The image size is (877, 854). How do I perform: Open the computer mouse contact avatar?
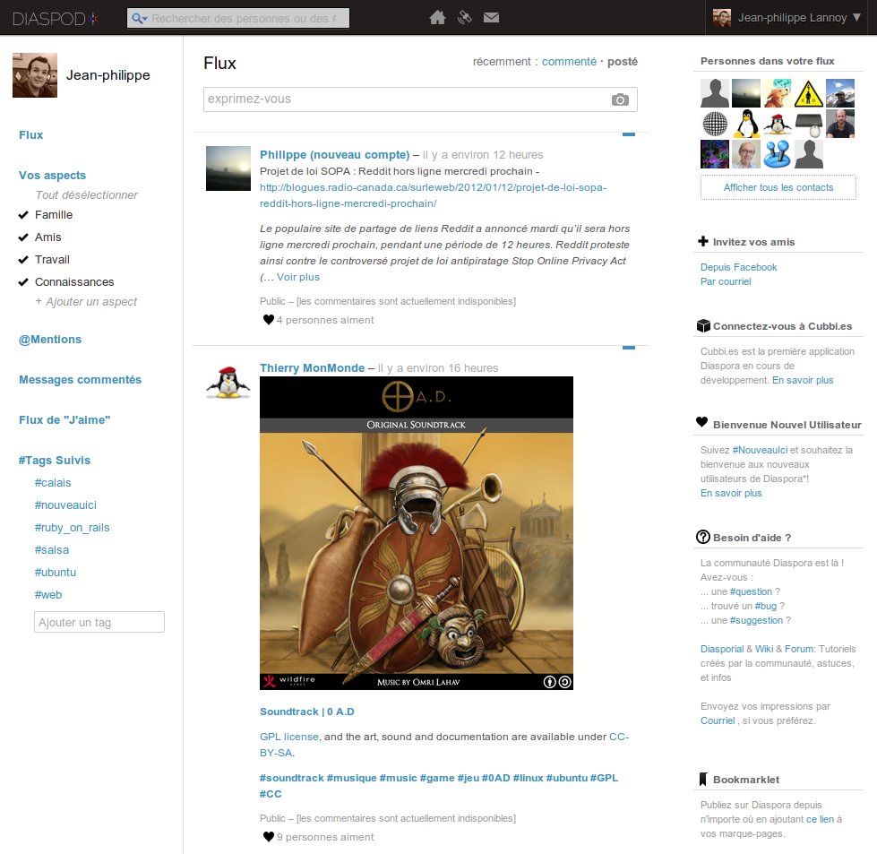809,124
